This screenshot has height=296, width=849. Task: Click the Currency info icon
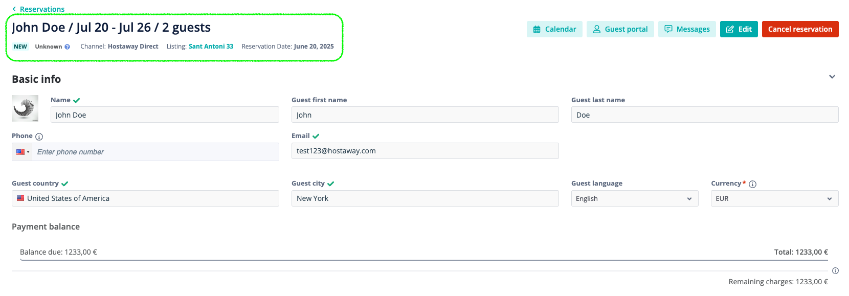click(752, 184)
